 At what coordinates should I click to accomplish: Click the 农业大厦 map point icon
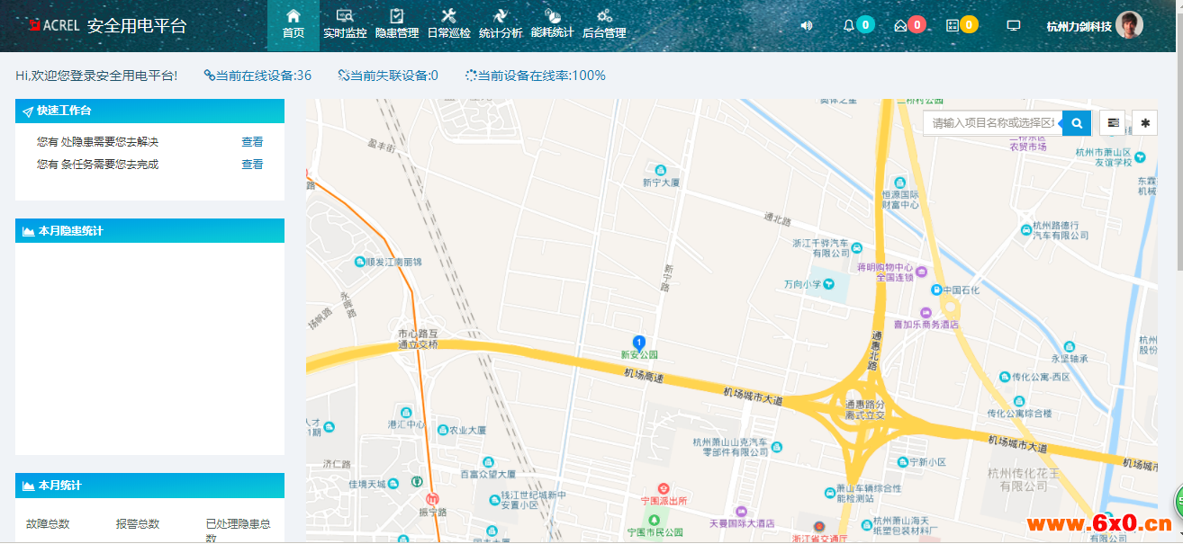[x=442, y=430]
